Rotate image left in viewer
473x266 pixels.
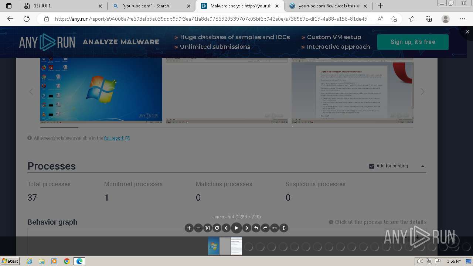[x=256, y=228]
